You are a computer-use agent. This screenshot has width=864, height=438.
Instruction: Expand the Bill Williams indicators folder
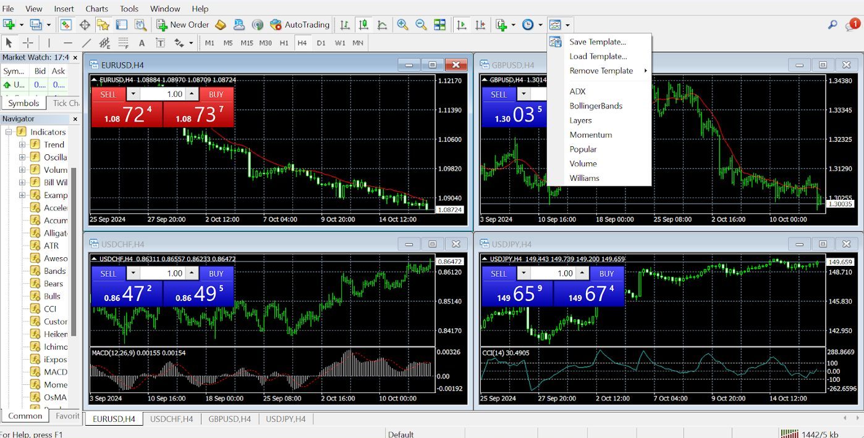pyautogui.click(x=22, y=183)
